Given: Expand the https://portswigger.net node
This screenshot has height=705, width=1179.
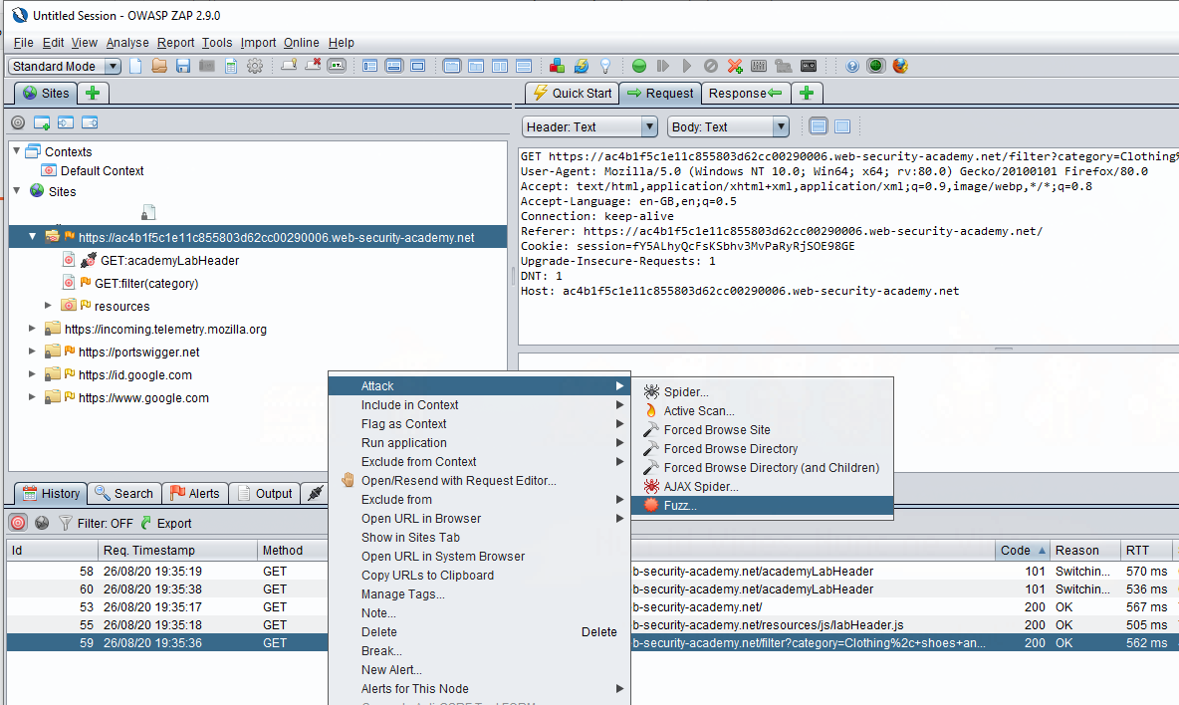Looking at the screenshot, I should (32, 351).
